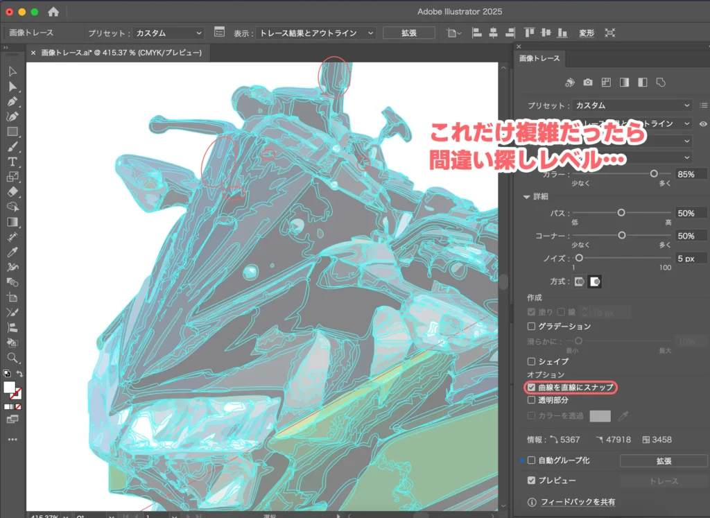The width and height of the screenshot is (710, 518).
Task: Activate the Zoom tool
Action: [12, 356]
